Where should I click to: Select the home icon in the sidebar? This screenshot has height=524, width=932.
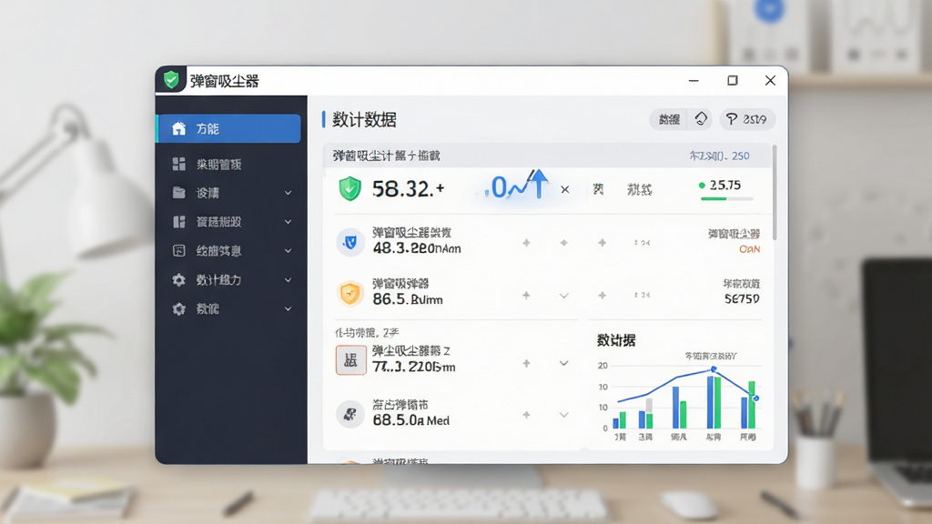(178, 128)
